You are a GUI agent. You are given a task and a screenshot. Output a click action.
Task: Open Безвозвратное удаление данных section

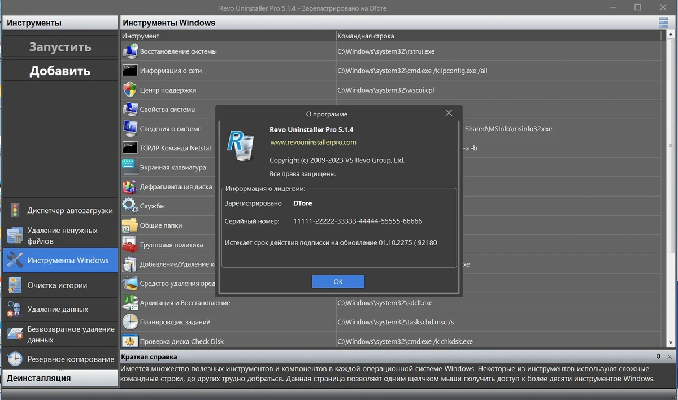point(60,334)
